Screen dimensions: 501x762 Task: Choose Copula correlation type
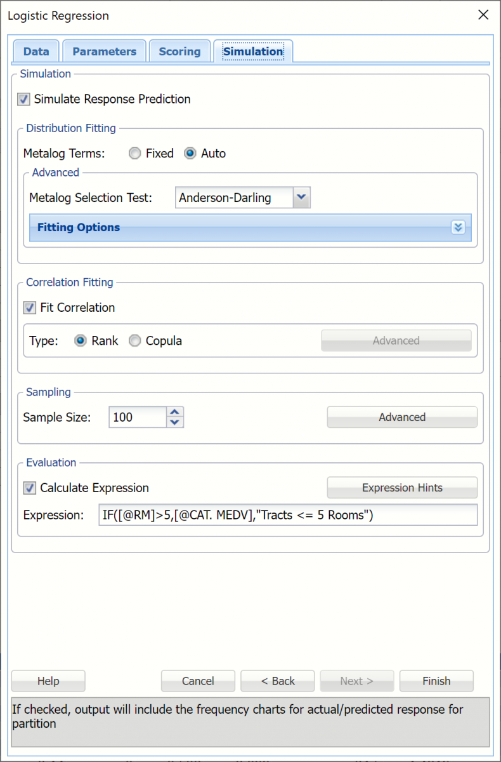134,341
